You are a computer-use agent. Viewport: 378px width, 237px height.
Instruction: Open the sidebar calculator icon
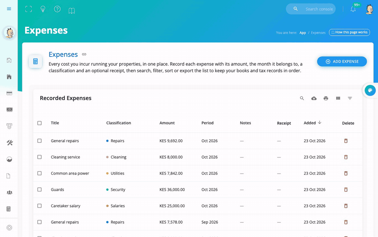[x=9, y=209]
